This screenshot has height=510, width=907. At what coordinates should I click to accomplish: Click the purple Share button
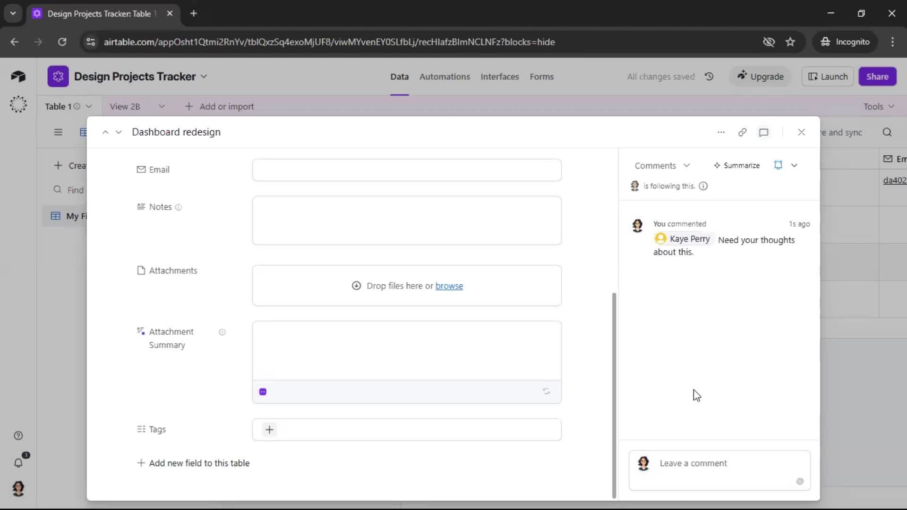877,76
